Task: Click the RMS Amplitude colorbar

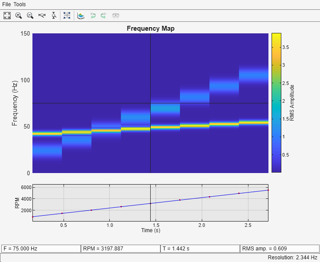Action: [x=276, y=102]
